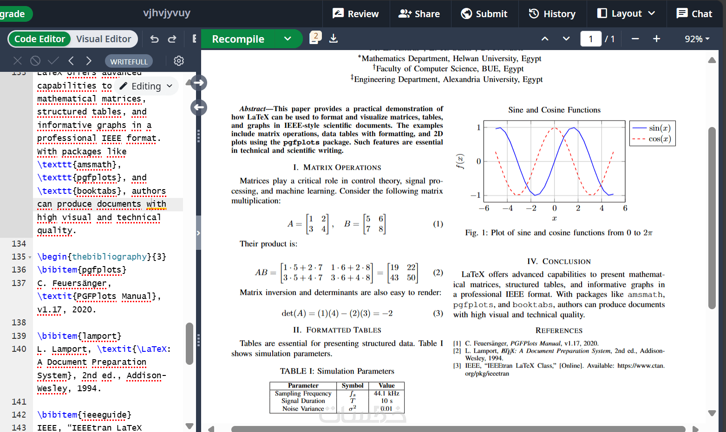Open the Layout dropdown menu
Image resolution: width=726 pixels, height=432 pixels.
tap(626, 13)
